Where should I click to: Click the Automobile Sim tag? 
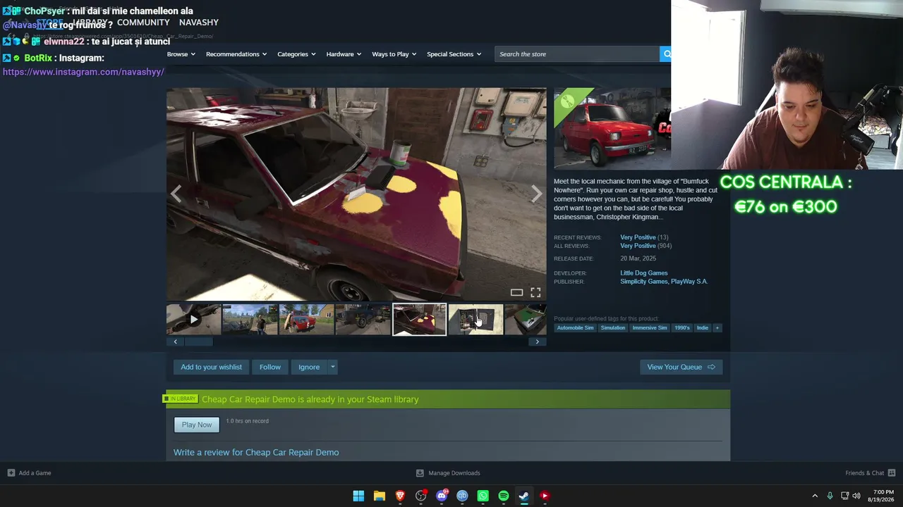click(575, 327)
